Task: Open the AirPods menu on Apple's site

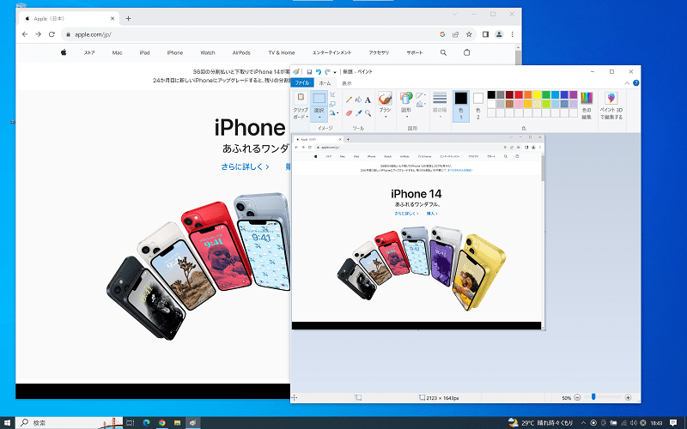Action: click(x=241, y=52)
